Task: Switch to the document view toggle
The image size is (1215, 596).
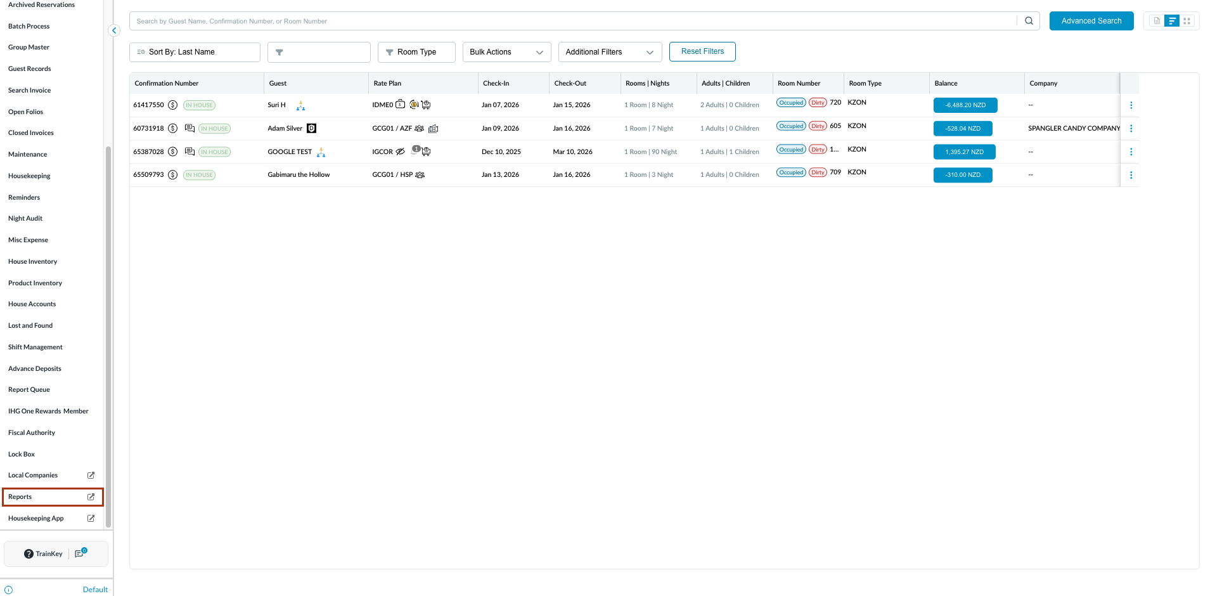Action: (1157, 21)
